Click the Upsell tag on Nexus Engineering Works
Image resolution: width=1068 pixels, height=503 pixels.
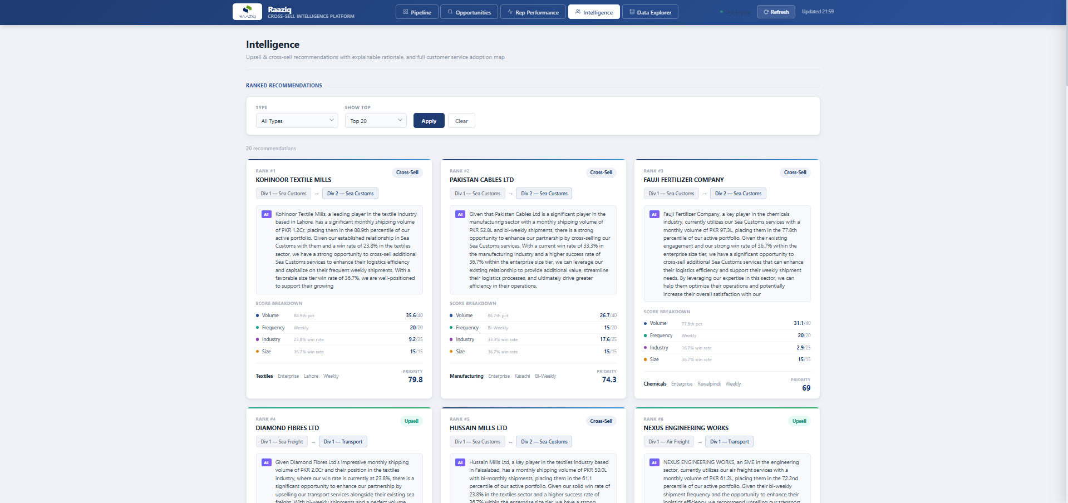coord(799,421)
